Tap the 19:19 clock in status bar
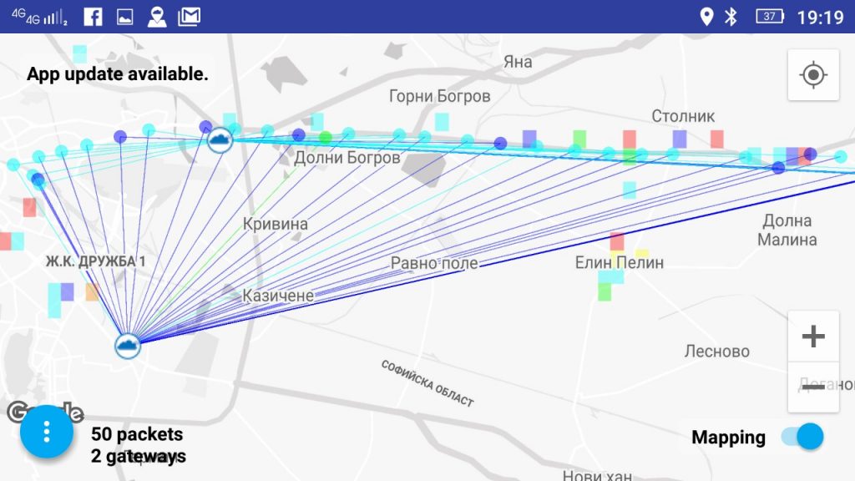Screen dimensions: 855x481 tap(820, 17)
